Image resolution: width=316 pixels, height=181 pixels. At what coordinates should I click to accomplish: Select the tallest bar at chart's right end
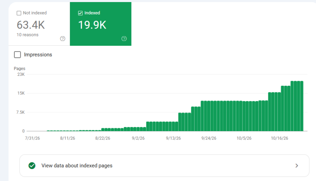click(302, 106)
